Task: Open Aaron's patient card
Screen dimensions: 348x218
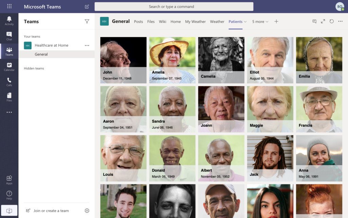Action: [x=123, y=109]
